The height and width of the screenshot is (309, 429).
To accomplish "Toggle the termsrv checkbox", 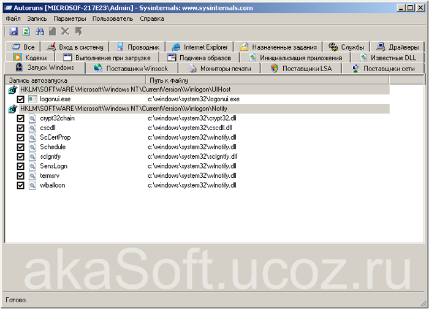I will [20, 176].
